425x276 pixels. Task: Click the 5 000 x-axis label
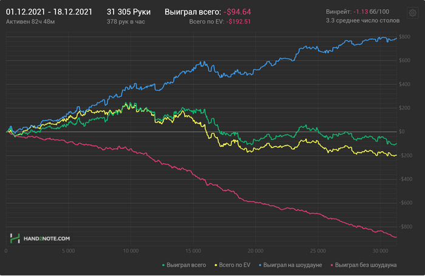(68, 251)
